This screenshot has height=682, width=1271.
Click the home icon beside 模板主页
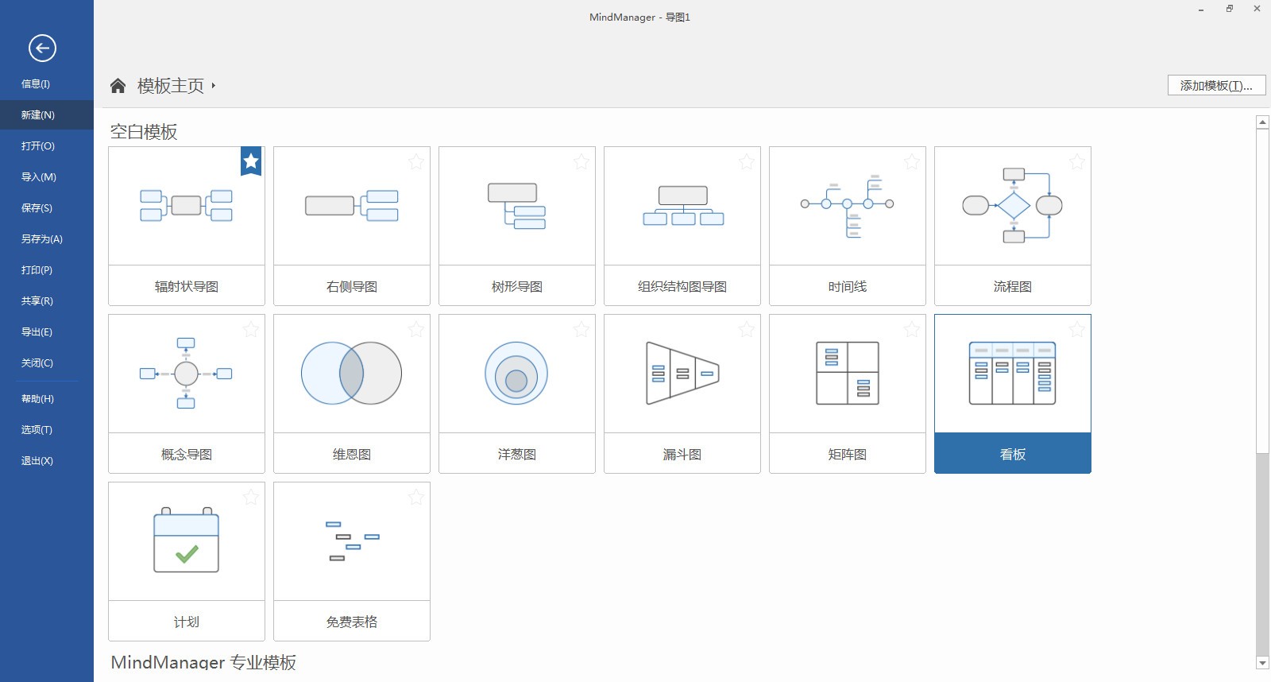[x=118, y=86]
